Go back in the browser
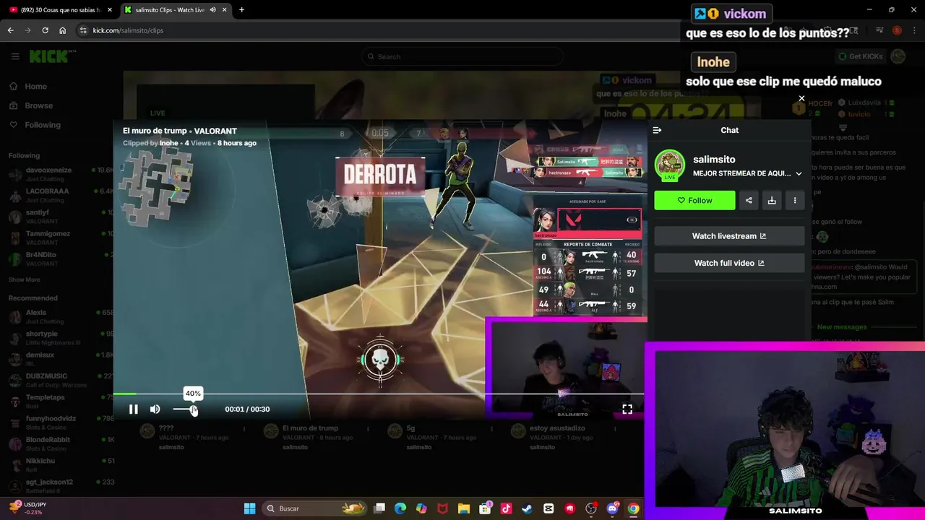 point(10,30)
